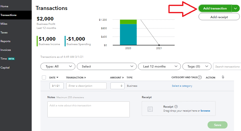Open the Miles sidebar menu item
Image resolution: width=241 pixels, height=131 pixels.
pos(4,24)
